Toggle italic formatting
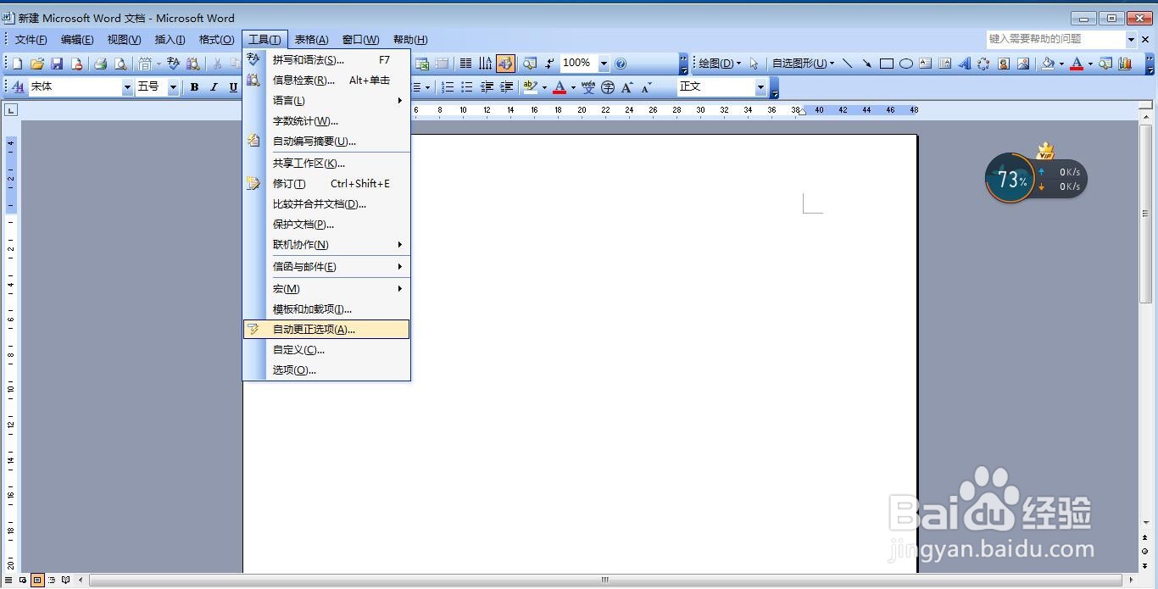1158x589 pixels. [213, 86]
